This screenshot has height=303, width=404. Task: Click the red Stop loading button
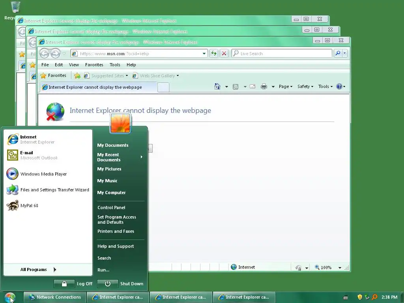[224, 54]
